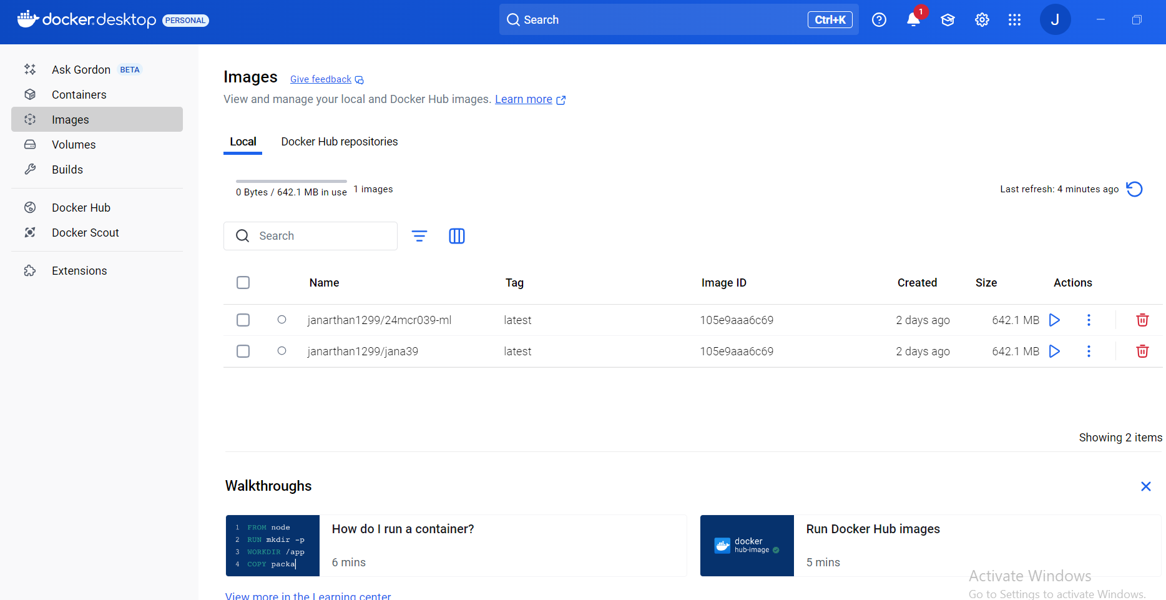
Task: Click the BETA badge next to Ask Gordon
Action: pyautogui.click(x=130, y=70)
